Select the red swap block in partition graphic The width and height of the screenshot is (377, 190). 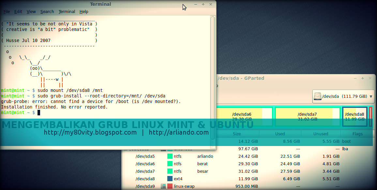[370, 116]
